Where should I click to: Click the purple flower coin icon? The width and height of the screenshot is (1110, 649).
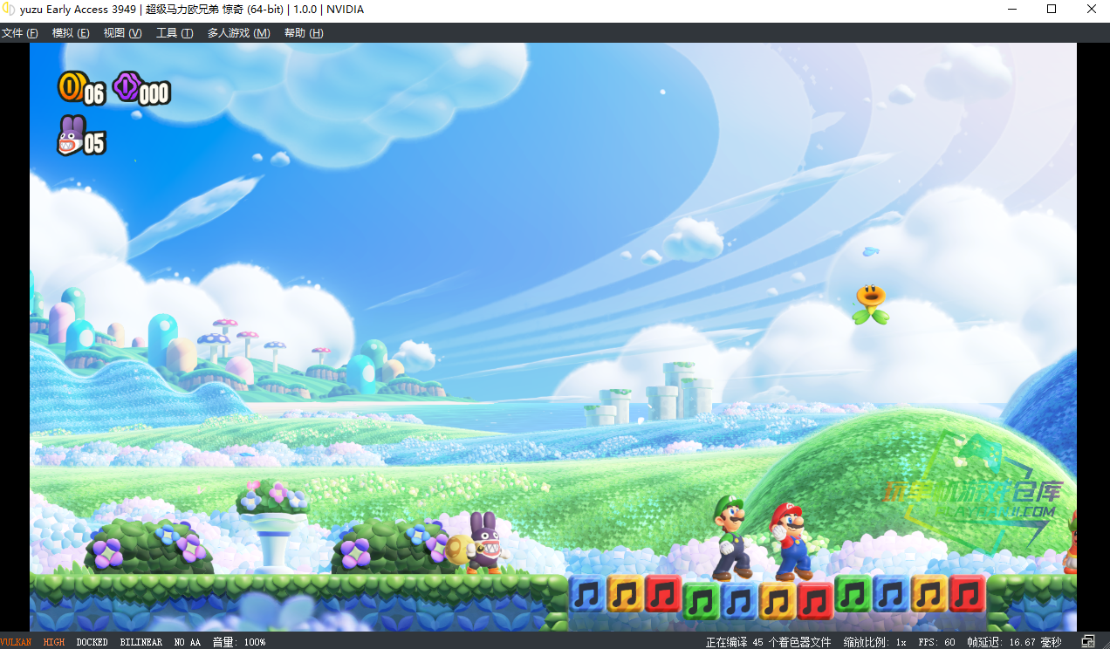[x=127, y=86]
